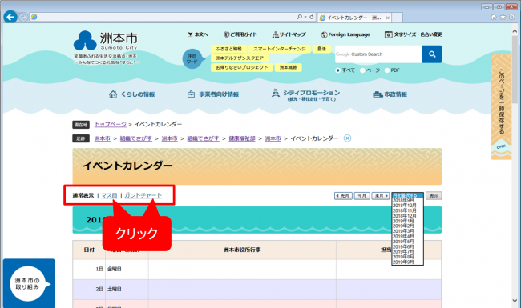The width and height of the screenshot is (521, 308).
Task: Click the 土曜日 cell in 2日 row
Action: 127,290
